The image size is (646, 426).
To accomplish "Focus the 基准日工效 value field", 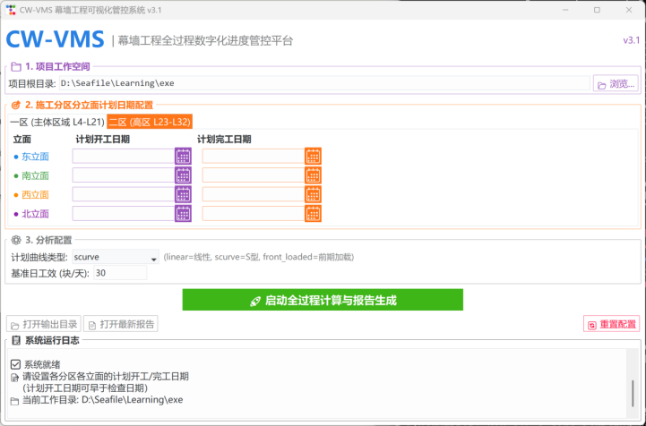I will [x=119, y=273].
